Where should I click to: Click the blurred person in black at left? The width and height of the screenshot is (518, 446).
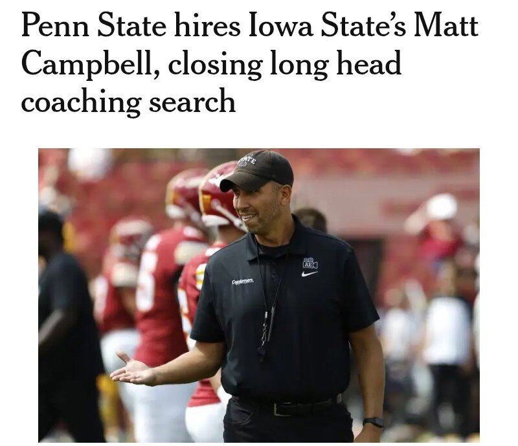[x=69, y=327]
